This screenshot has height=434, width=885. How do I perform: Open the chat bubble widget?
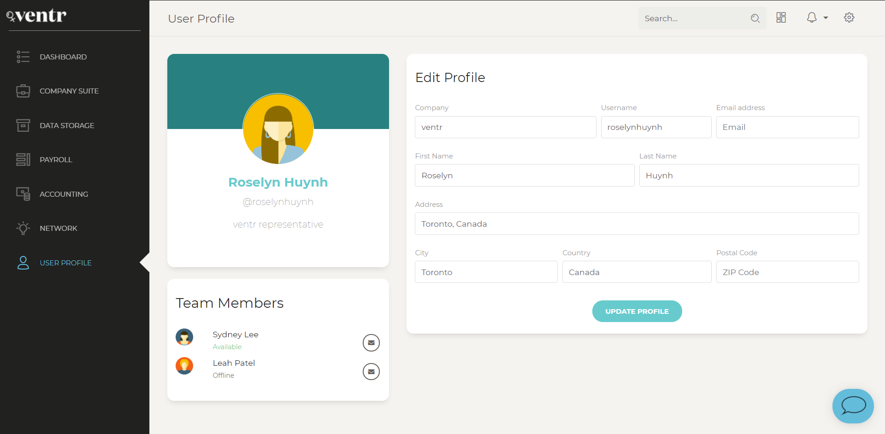853,406
